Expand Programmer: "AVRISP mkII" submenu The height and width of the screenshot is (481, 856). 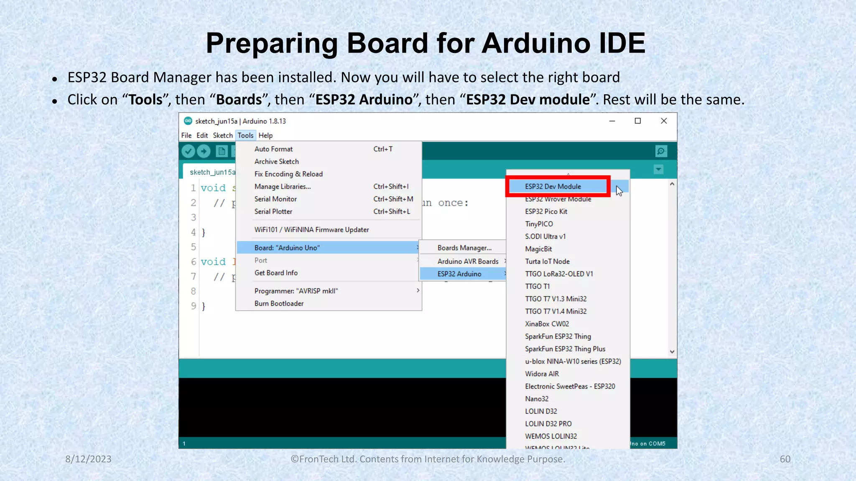click(x=329, y=291)
